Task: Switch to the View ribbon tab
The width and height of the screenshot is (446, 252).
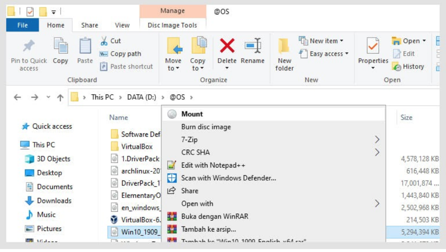Action: click(122, 25)
